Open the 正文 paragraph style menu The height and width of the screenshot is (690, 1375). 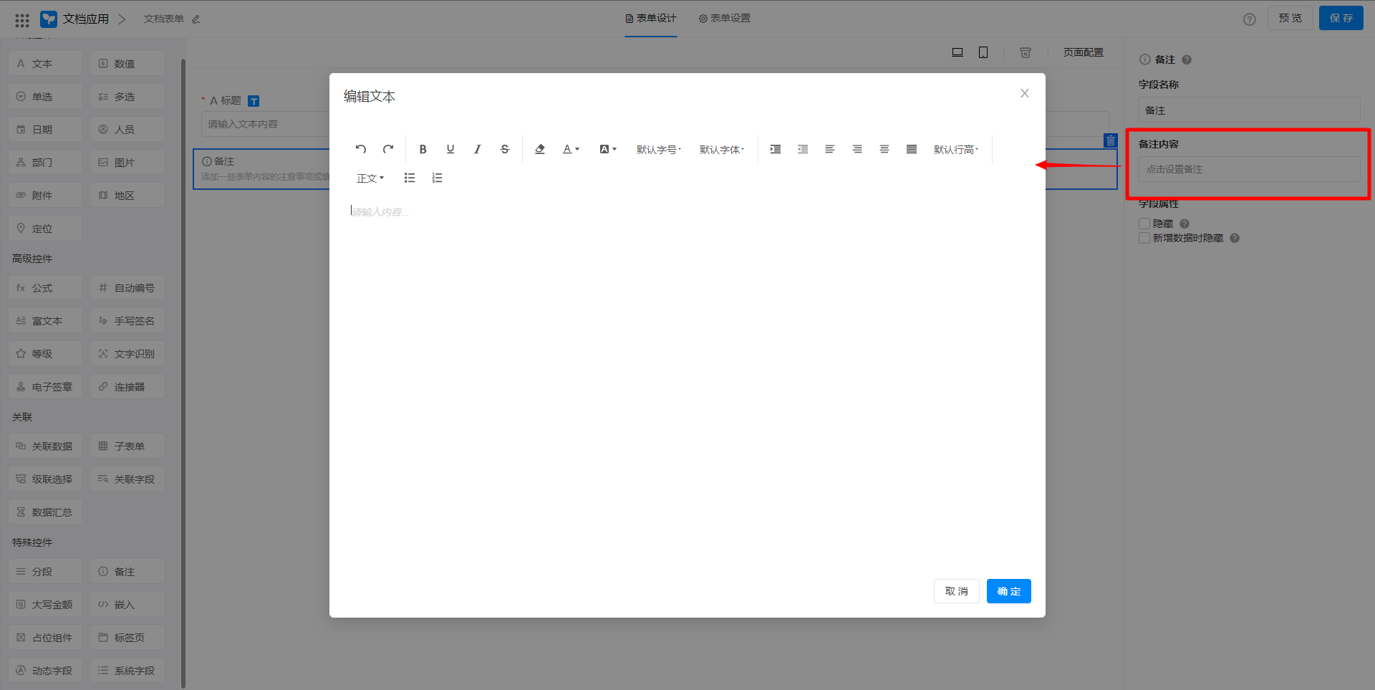[x=370, y=178]
